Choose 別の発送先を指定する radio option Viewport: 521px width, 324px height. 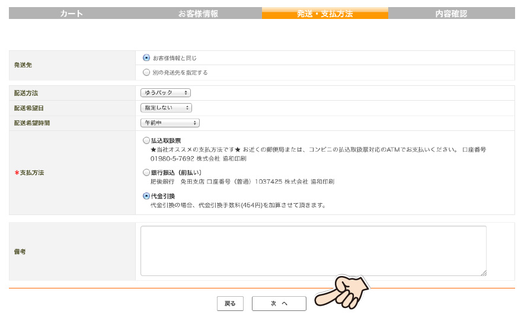pos(146,72)
